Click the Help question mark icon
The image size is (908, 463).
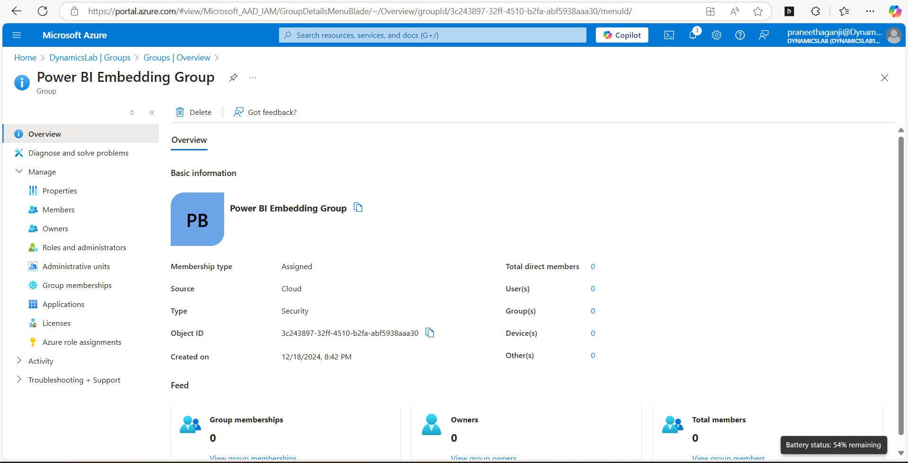pyautogui.click(x=740, y=35)
